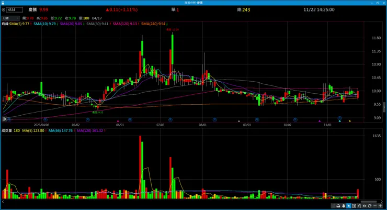The image size is (387, 210).
Task: Click the left scroll arrow at bottom left
Action: (3, 202)
